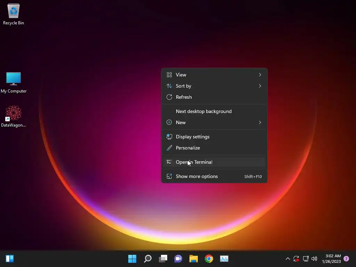Open the Recycle Bin desktop icon
Image resolution: width=356 pixels, height=267 pixels.
click(14, 14)
